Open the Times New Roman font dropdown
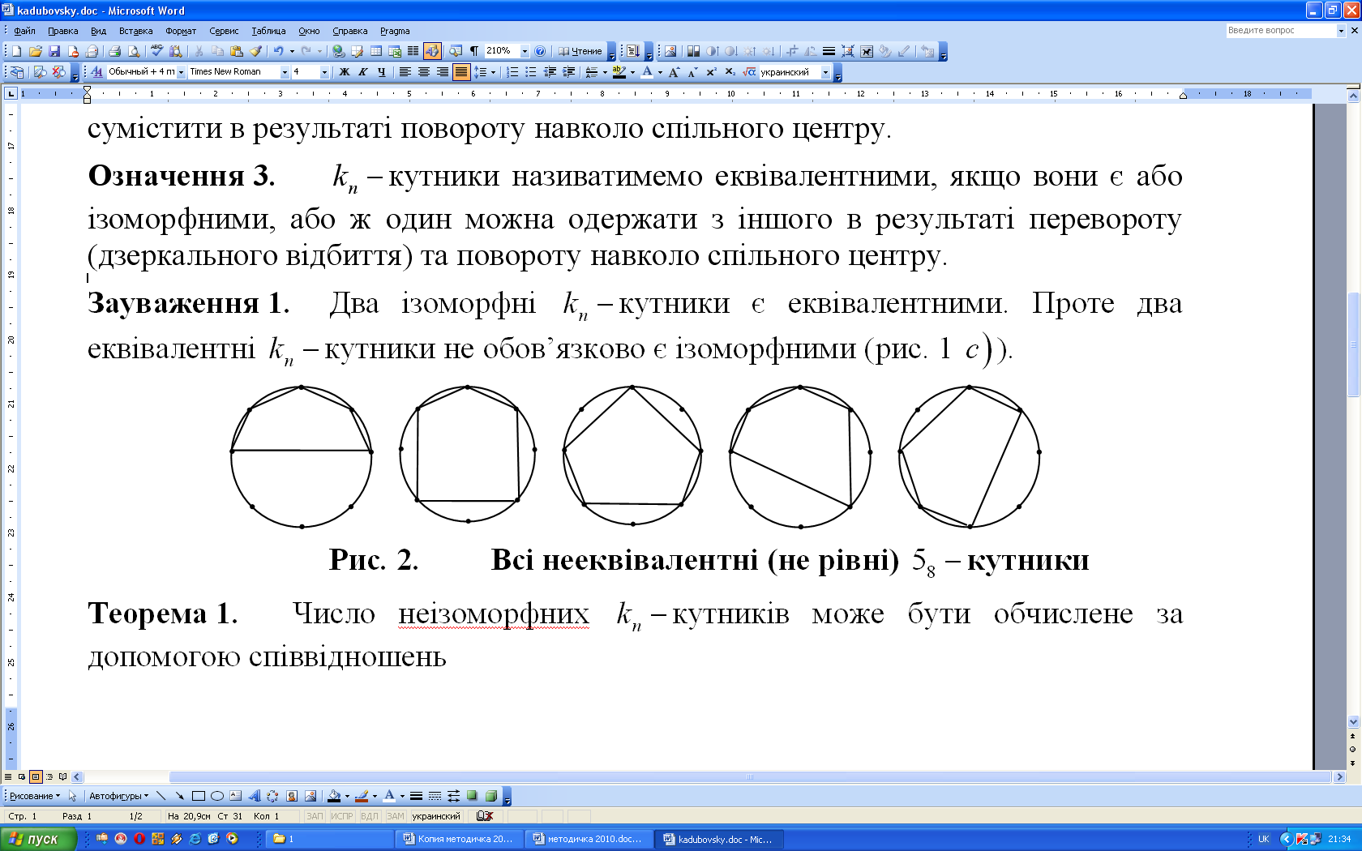The height and width of the screenshot is (851, 1362). pos(285,72)
